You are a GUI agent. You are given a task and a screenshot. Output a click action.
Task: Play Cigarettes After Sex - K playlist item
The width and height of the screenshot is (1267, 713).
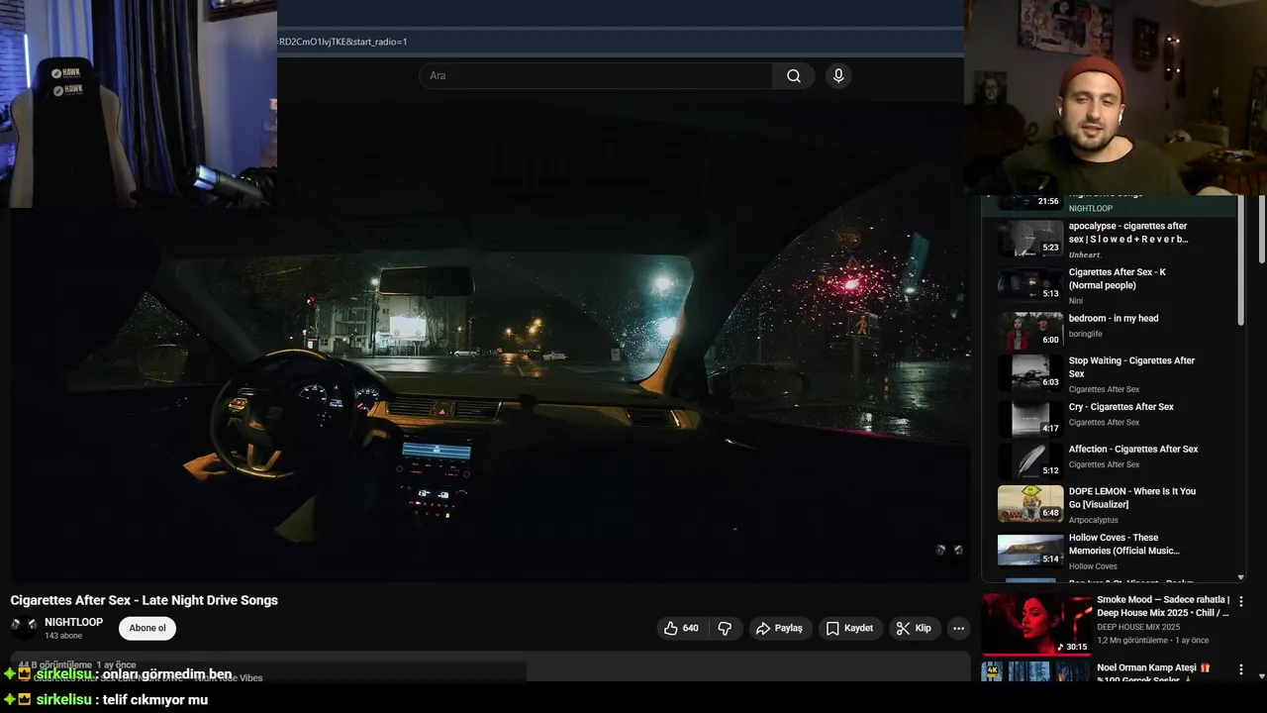[1118, 278]
